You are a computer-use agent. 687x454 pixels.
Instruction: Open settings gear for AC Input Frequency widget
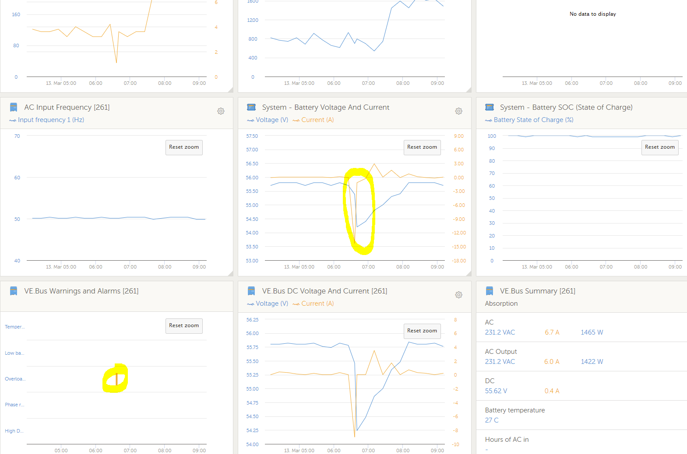click(221, 111)
